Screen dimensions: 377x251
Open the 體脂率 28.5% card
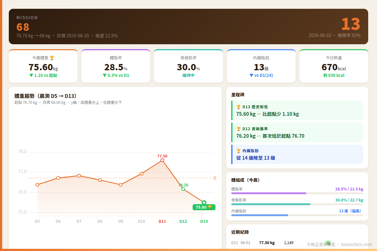116,66
